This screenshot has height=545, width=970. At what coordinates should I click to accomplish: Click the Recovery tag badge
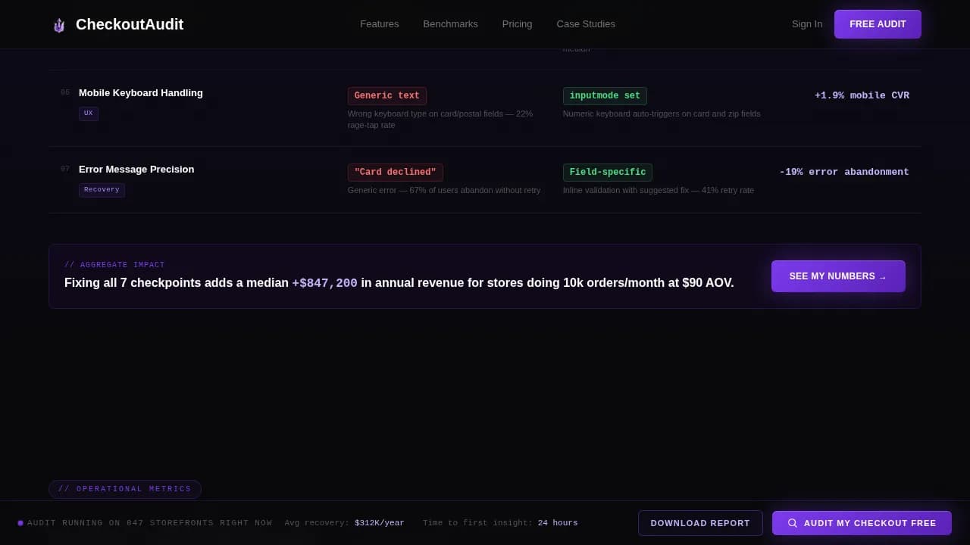click(x=102, y=190)
